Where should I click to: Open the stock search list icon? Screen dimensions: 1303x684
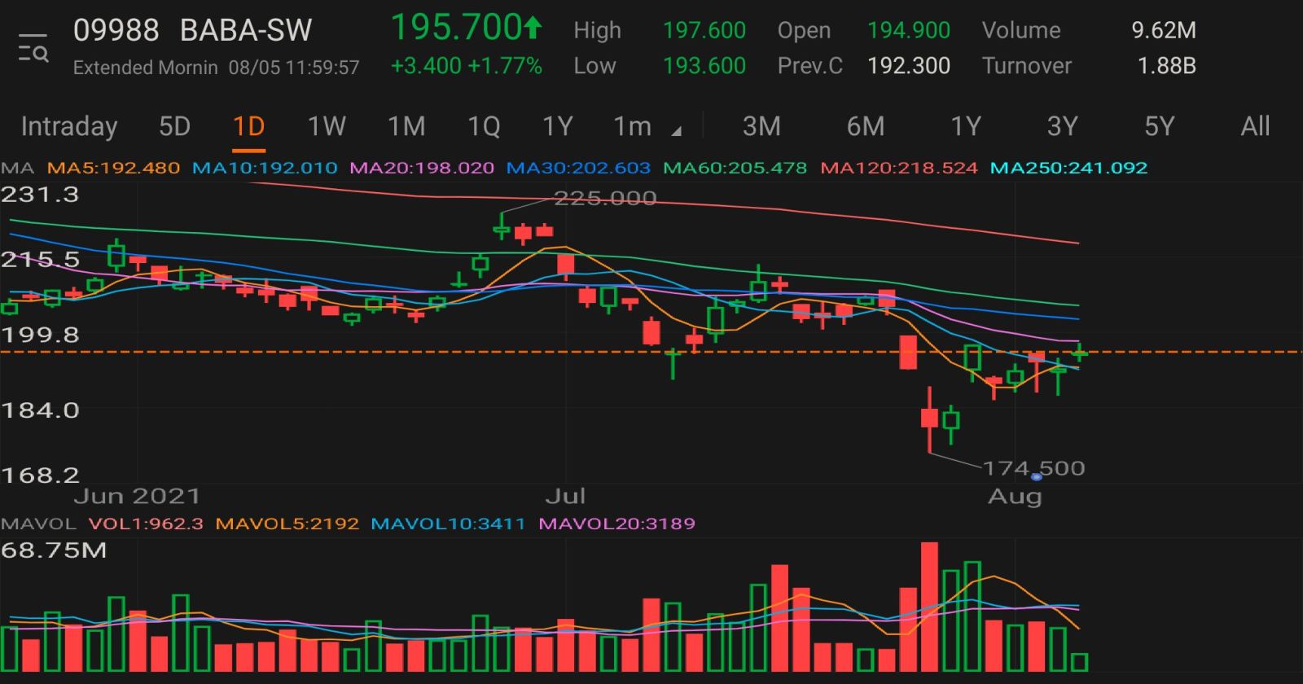(x=33, y=49)
